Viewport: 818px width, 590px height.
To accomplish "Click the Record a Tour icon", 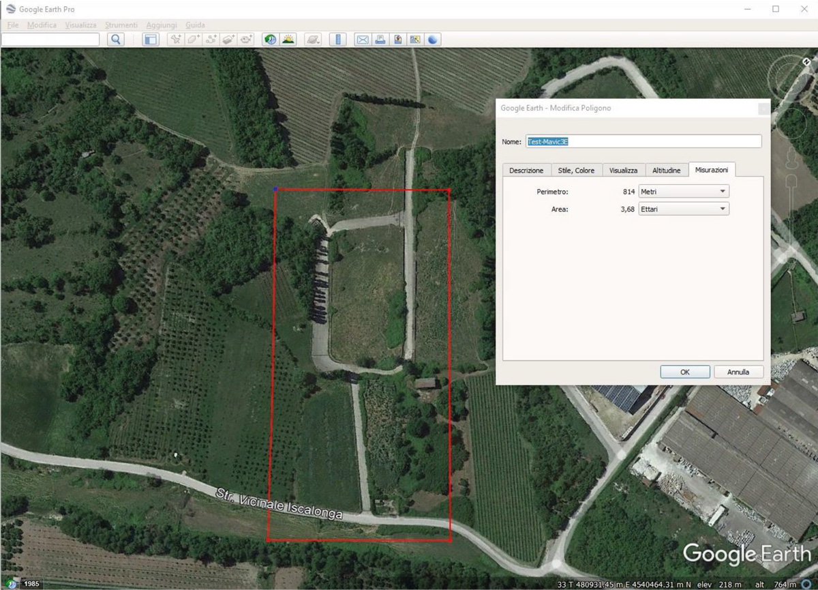I will [246, 40].
